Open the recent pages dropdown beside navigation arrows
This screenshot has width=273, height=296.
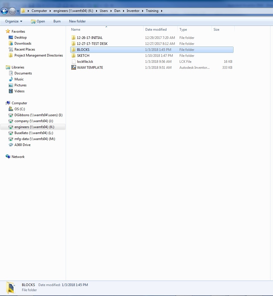pos(18,11)
